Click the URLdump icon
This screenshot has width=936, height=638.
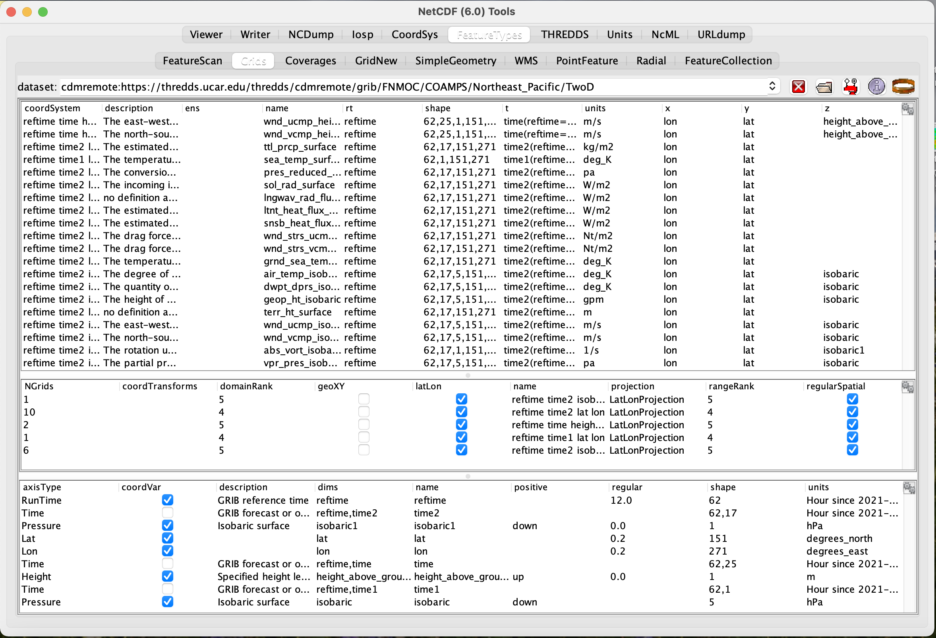tap(720, 33)
